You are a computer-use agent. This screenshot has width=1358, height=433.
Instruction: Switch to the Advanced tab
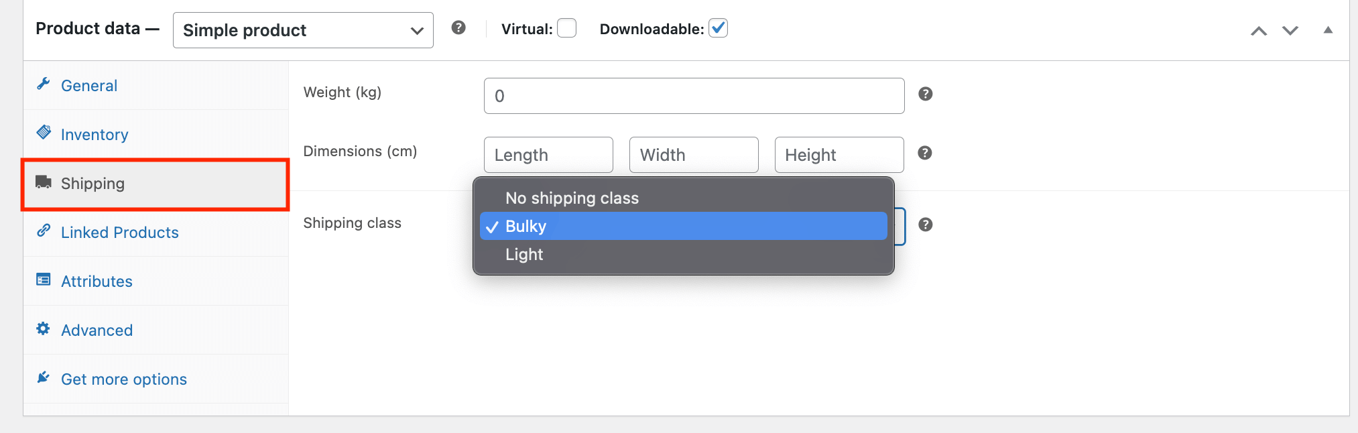(97, 330)
